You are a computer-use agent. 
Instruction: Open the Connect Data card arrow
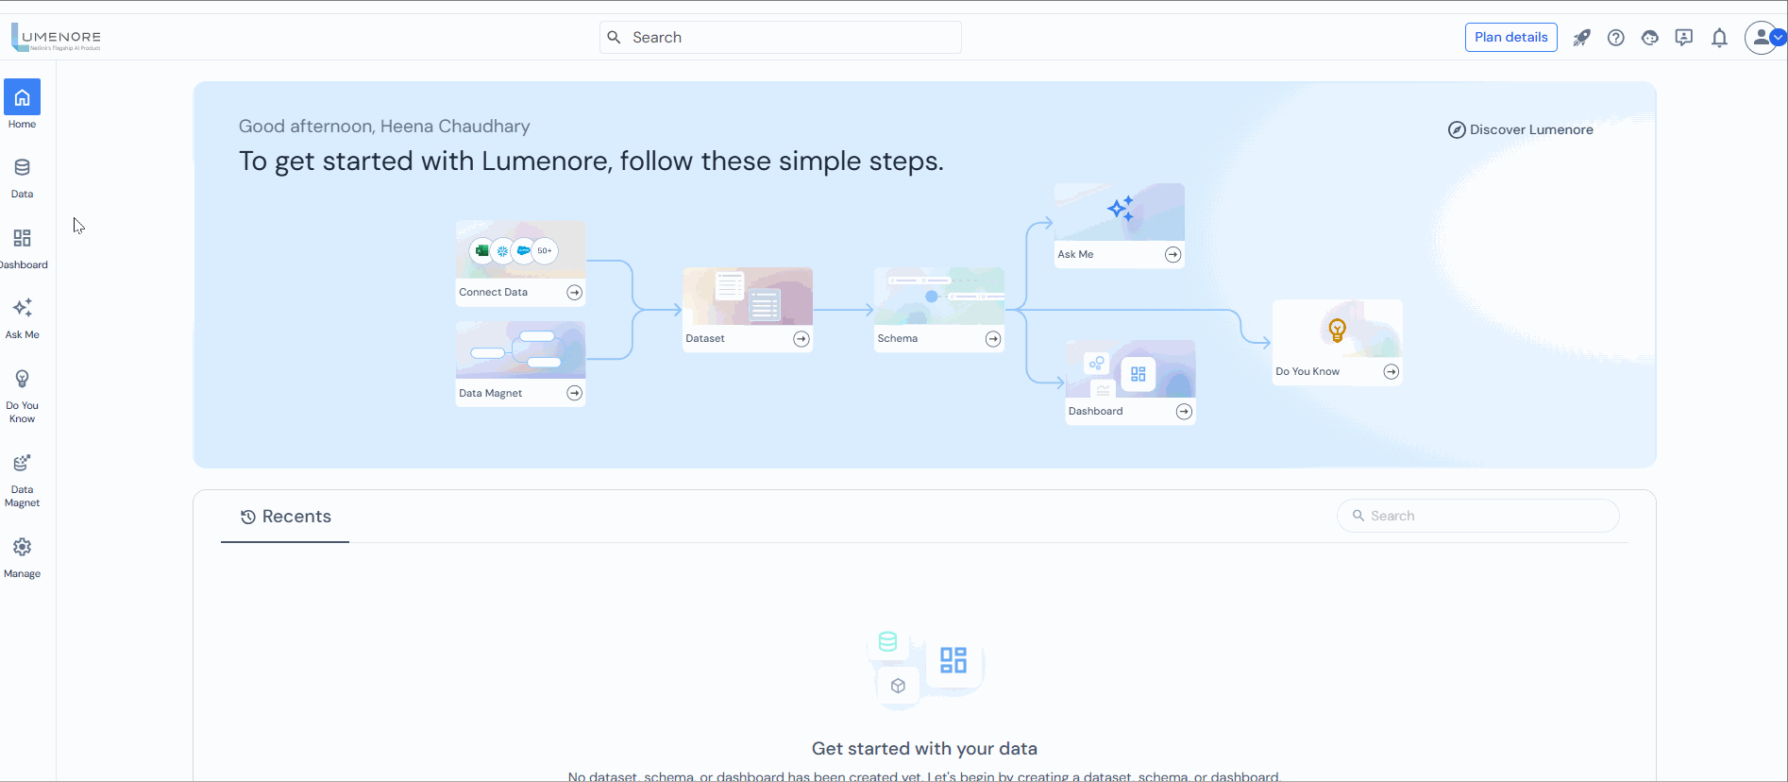[x=574, y=293]
